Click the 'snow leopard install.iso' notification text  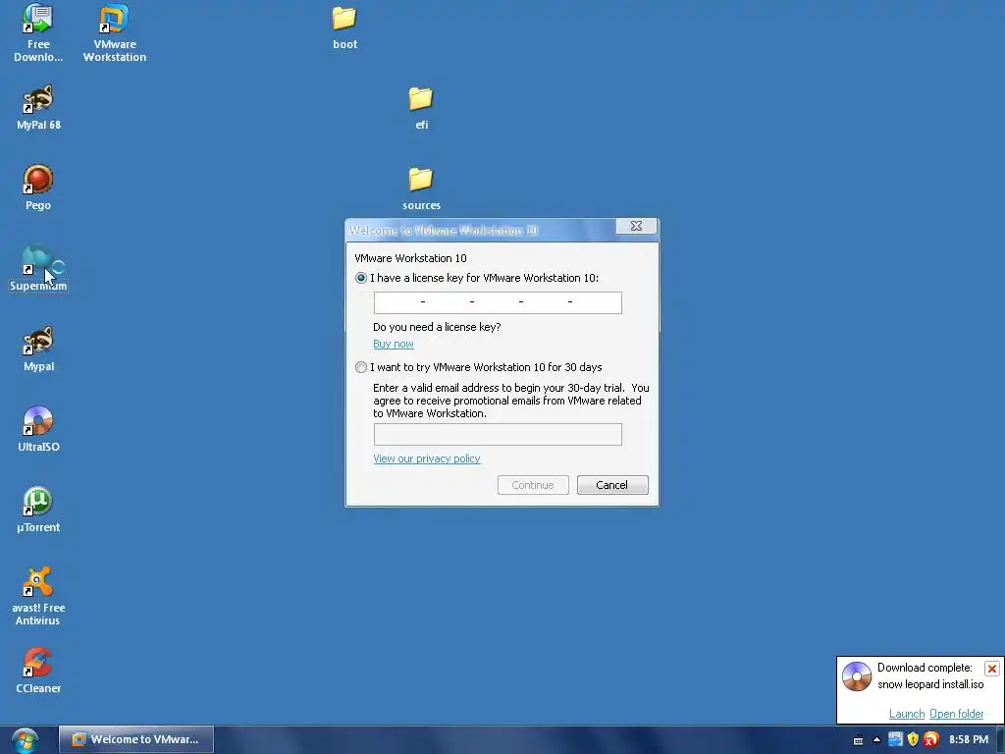tap(930, 684)
